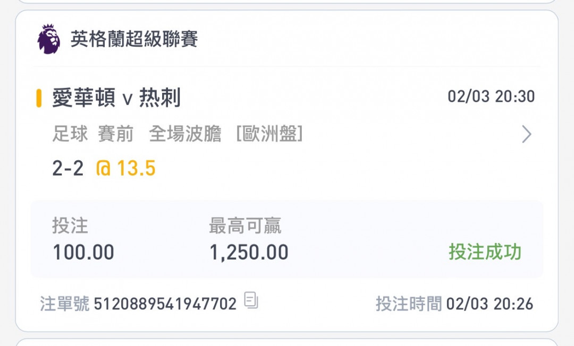
Task: Tap the 1,250.00 max win amount
Action: pos(249,253)
